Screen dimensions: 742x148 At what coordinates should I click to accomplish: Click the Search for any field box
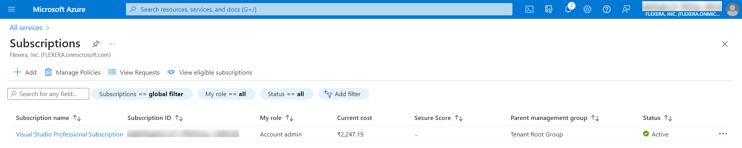[x=48, y=94]
